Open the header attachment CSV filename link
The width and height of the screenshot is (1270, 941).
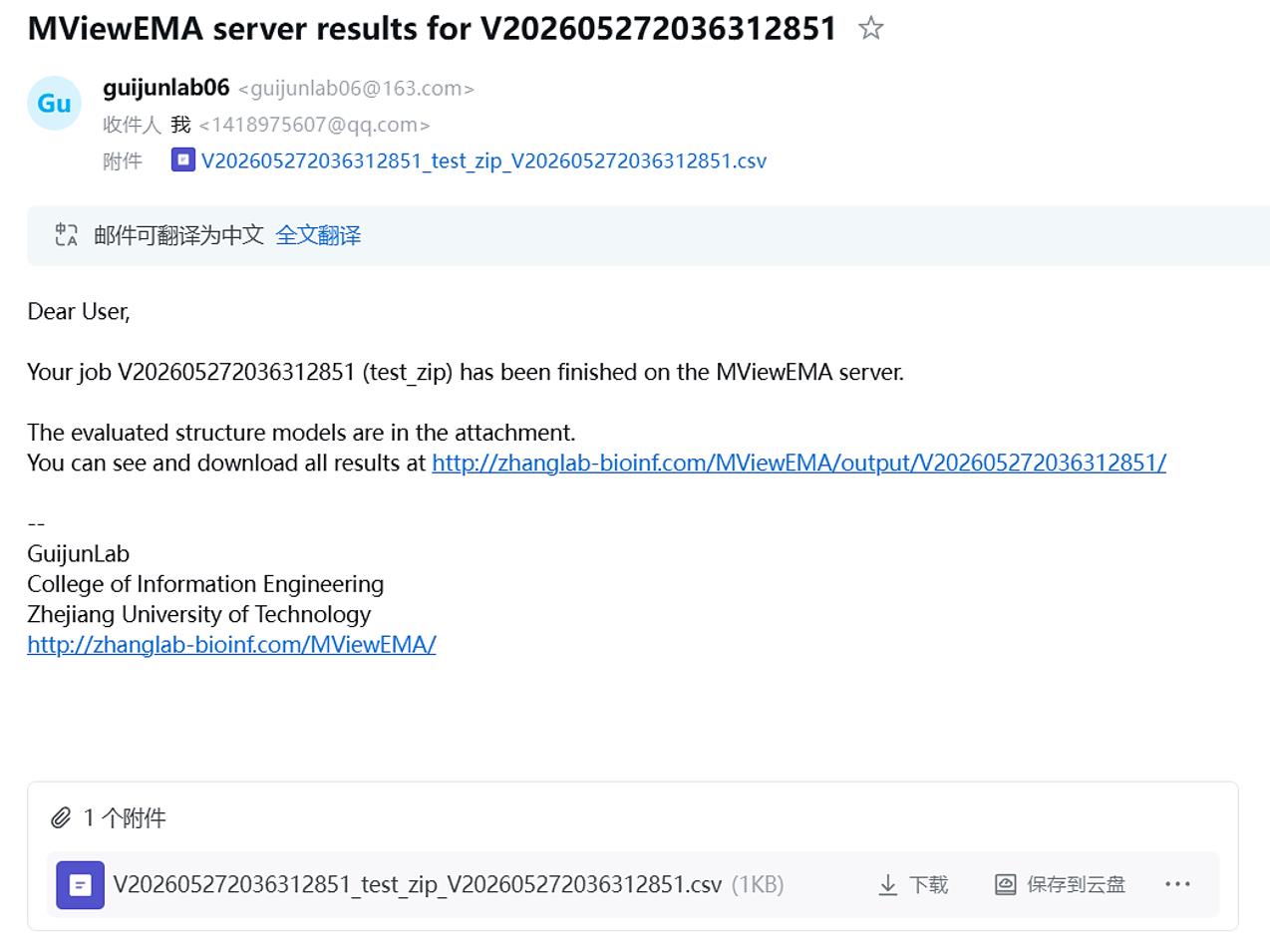(x=483, y=160)
